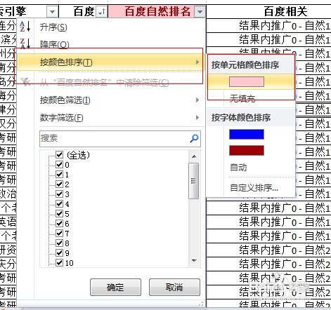The height and width of the screenshot is (310, 331).
Task: Select 自动 font color option
Action: click(238, 167)
